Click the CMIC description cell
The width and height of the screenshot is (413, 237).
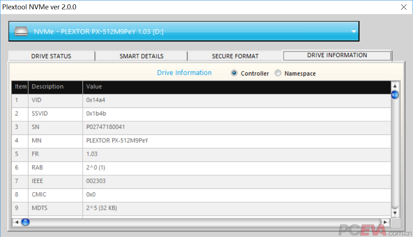55,195
